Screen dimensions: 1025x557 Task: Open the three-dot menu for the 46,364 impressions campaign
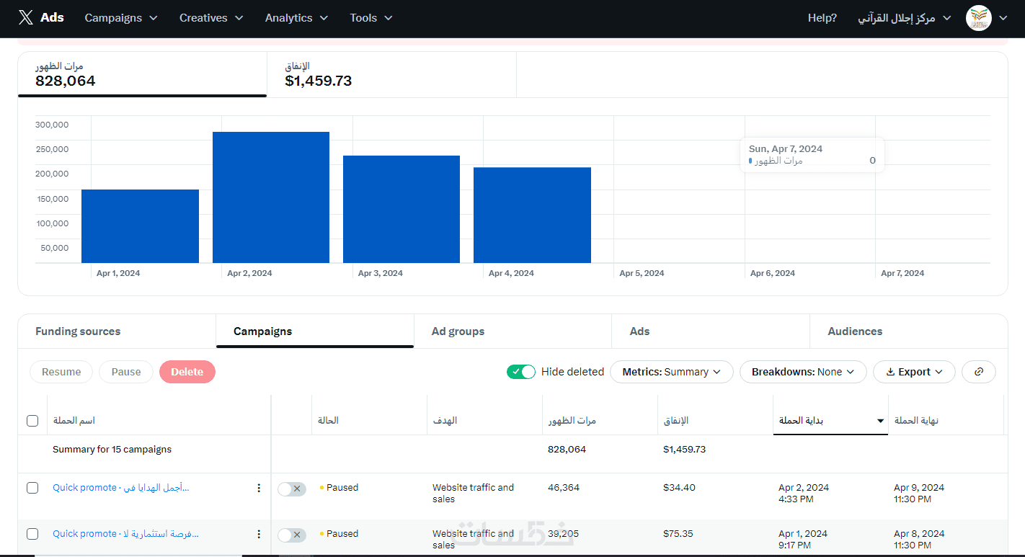pyautogui.click(x=259, y=489)
